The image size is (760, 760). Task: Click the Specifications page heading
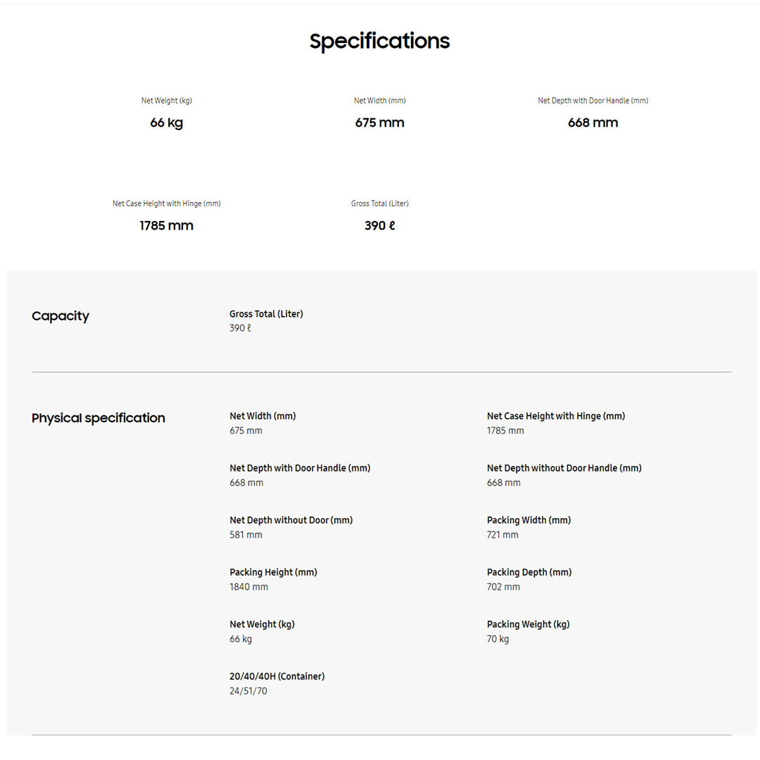pos(379,41)
